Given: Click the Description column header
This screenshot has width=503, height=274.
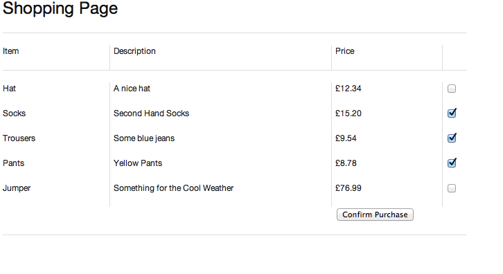Looking at the screenshot, I should coord(134,51).
